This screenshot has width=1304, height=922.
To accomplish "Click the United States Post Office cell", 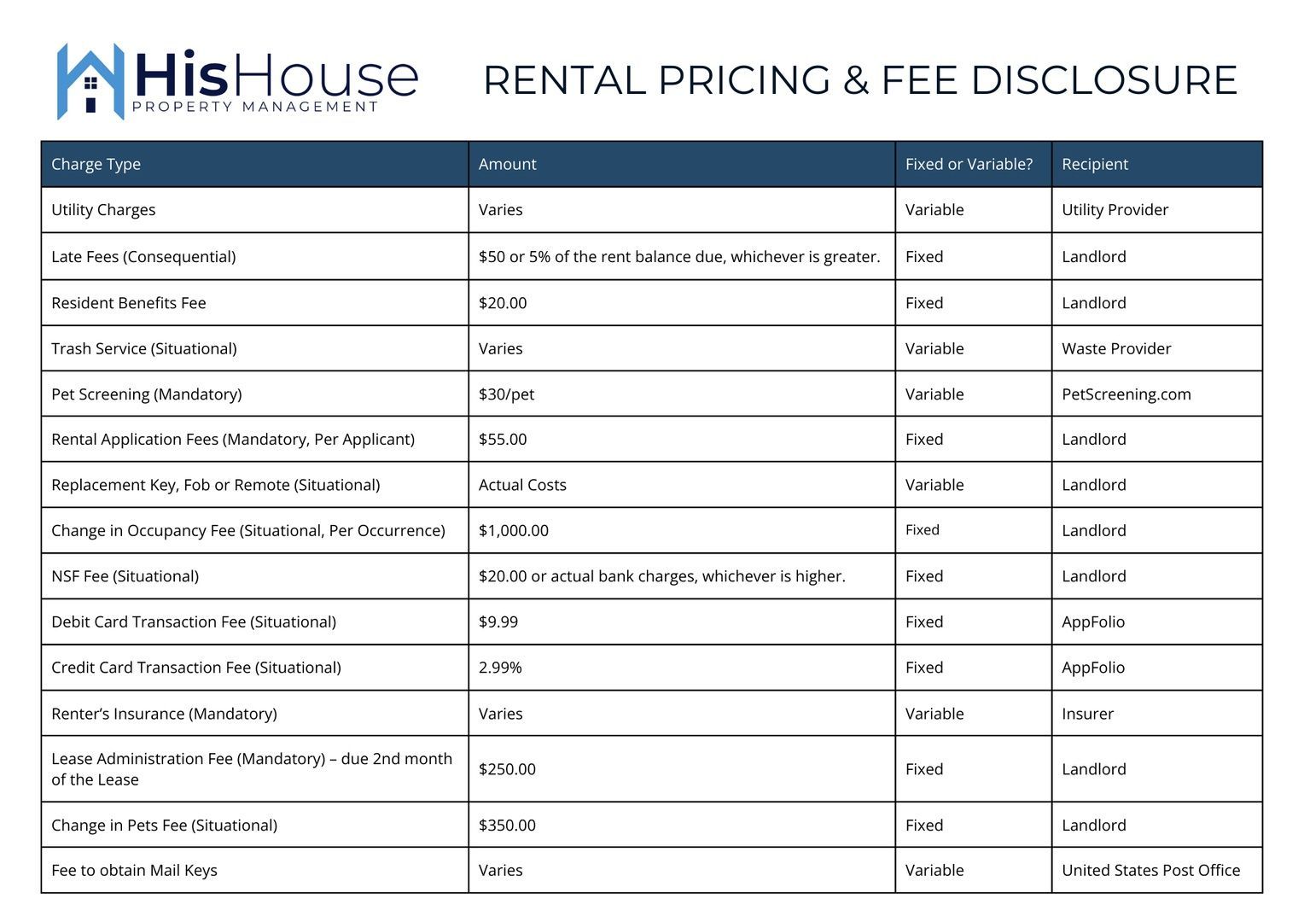I will point(1150,871).
